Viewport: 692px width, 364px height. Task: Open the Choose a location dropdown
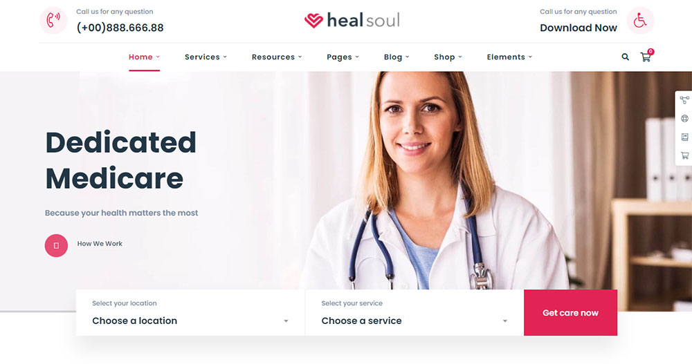point(190,312)
